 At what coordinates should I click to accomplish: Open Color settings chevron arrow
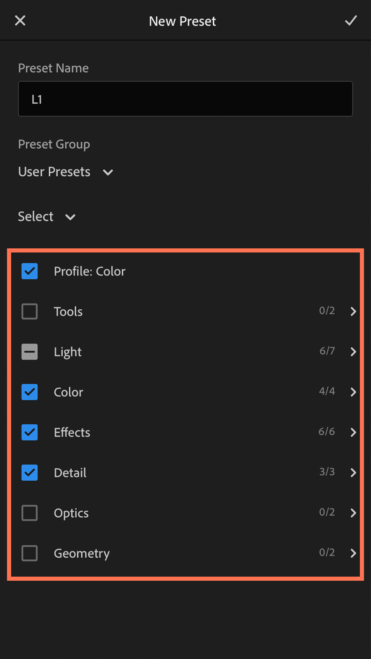coord(353,392)
